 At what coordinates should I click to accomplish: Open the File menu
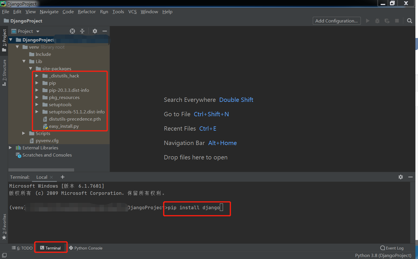tap(5, 12)
